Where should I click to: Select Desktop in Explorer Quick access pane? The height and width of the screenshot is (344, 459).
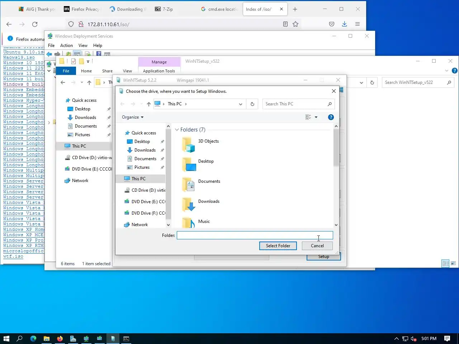tap(82, 109)
